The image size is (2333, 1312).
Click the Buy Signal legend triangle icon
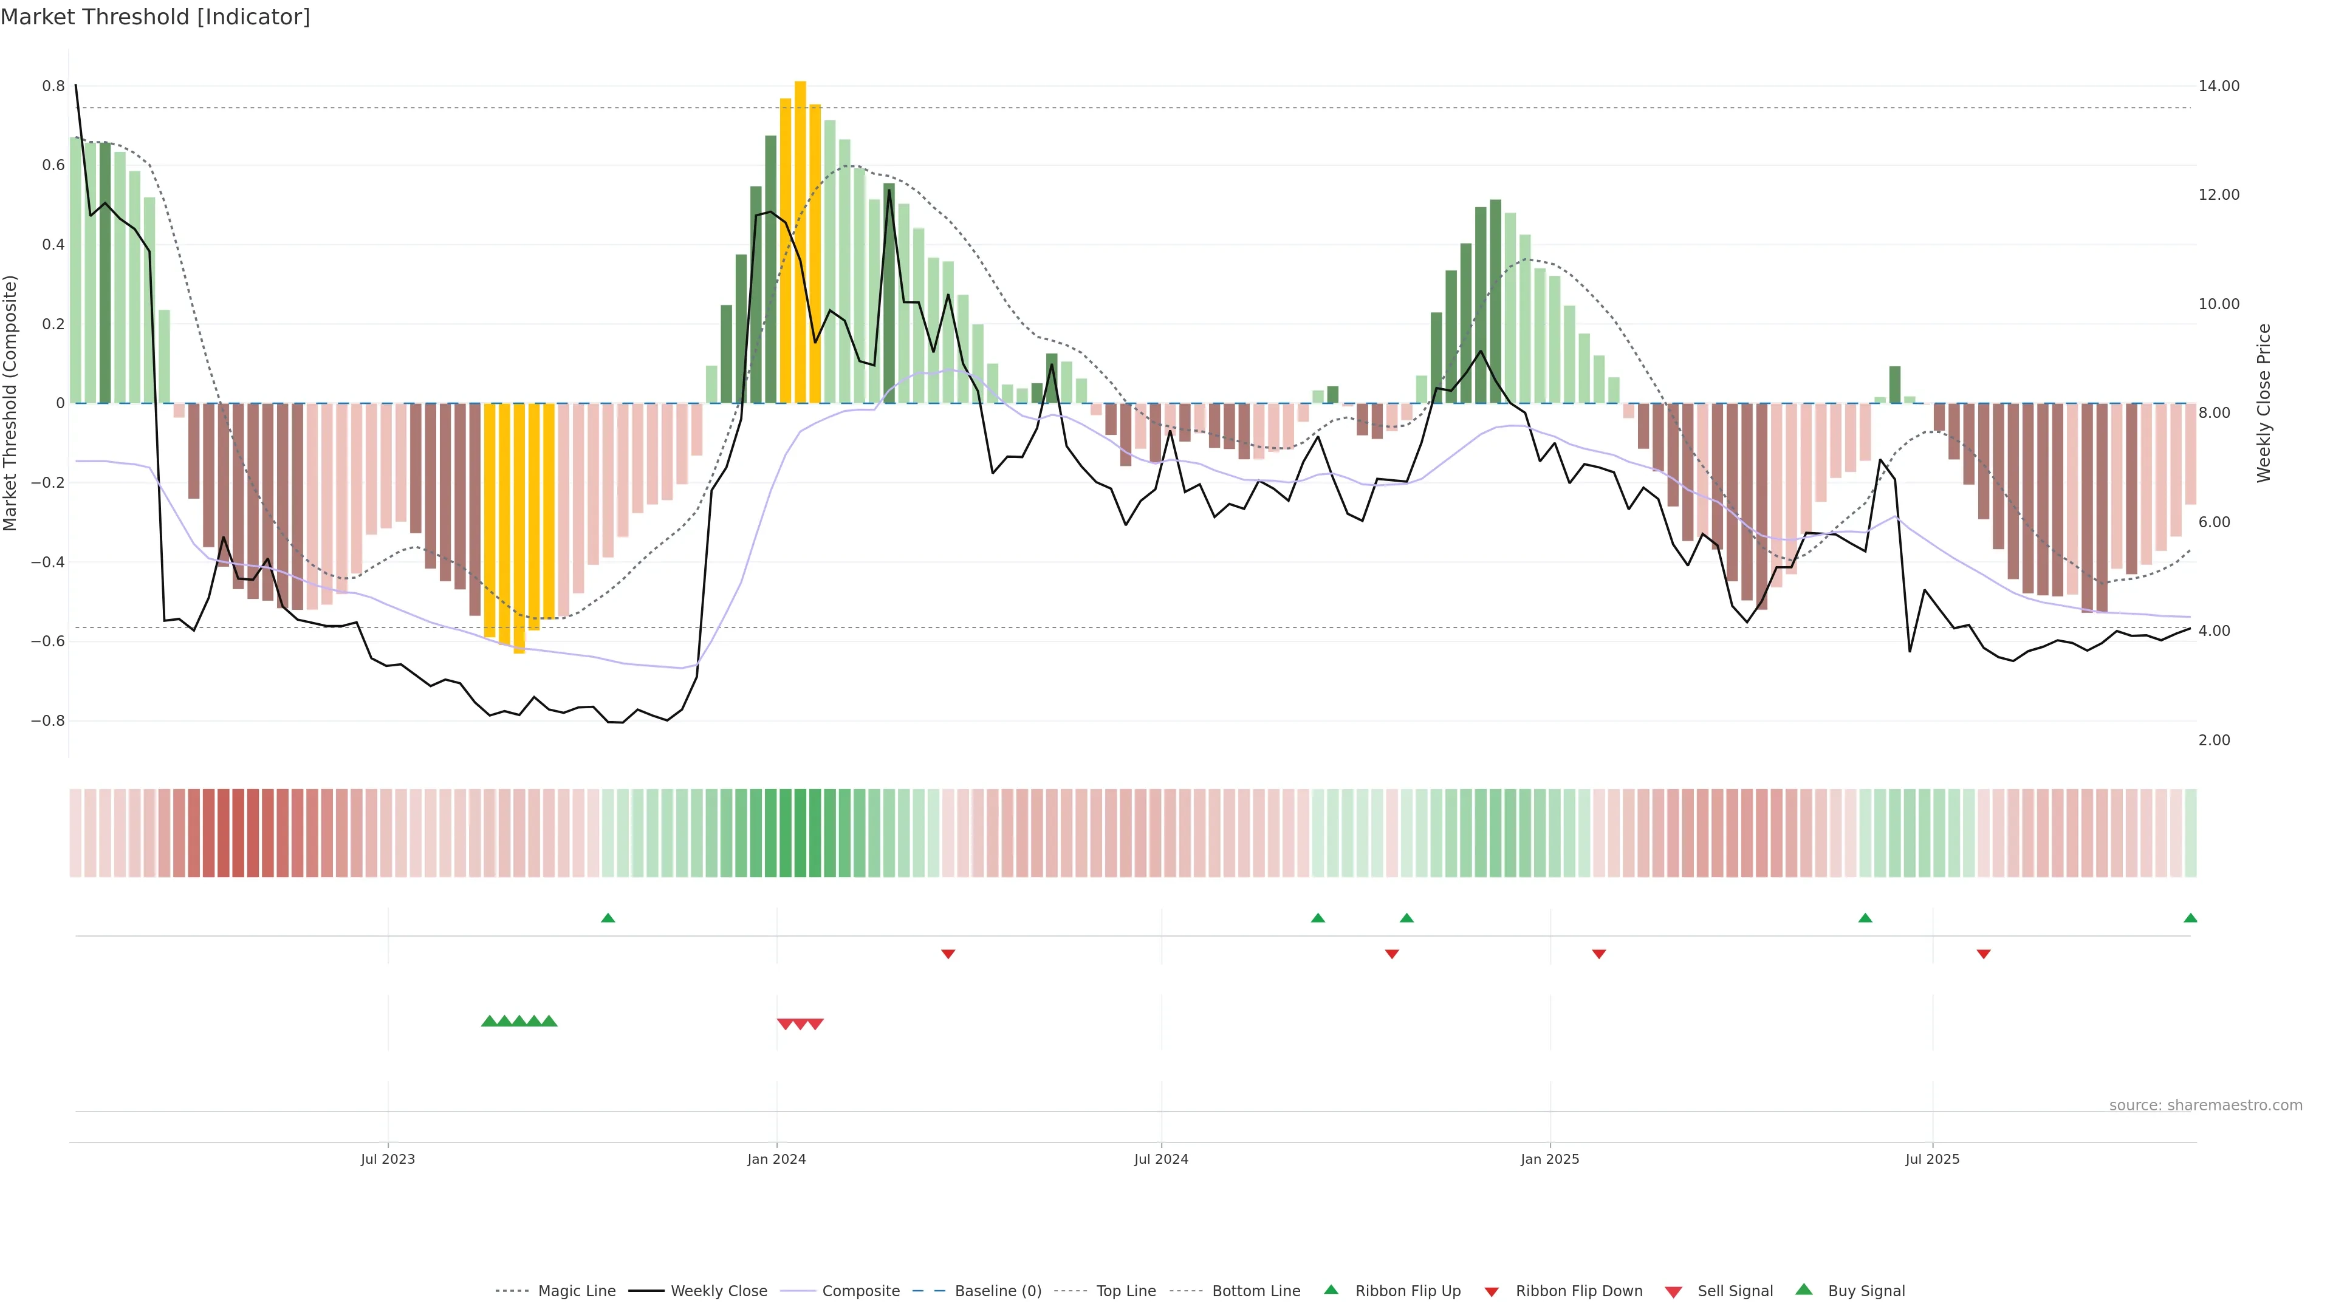point(1804,1290)
